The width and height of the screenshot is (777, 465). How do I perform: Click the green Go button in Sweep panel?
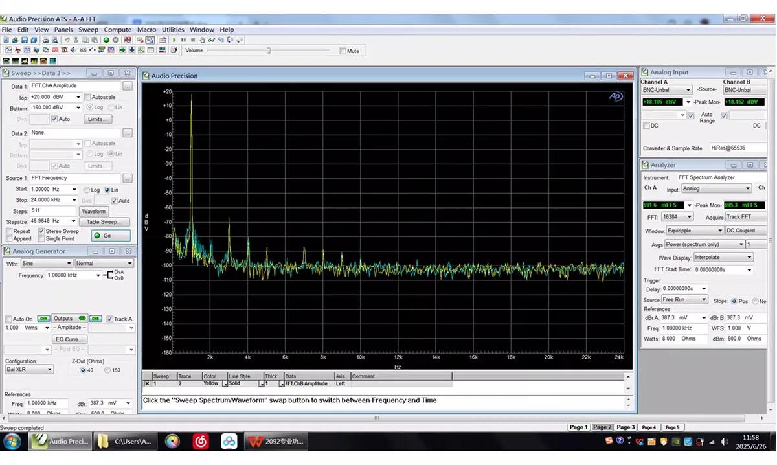pos(111,236)
